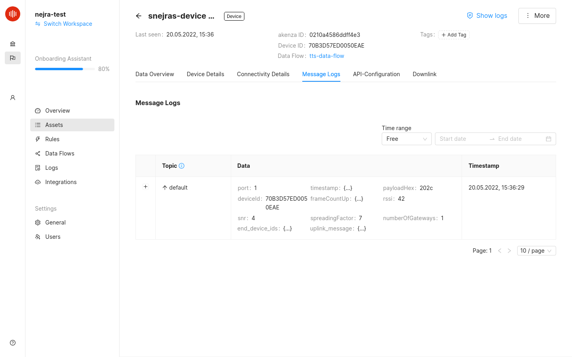Open the 10 / page size dropdown
572x357 pixels.
pos(536,251)
